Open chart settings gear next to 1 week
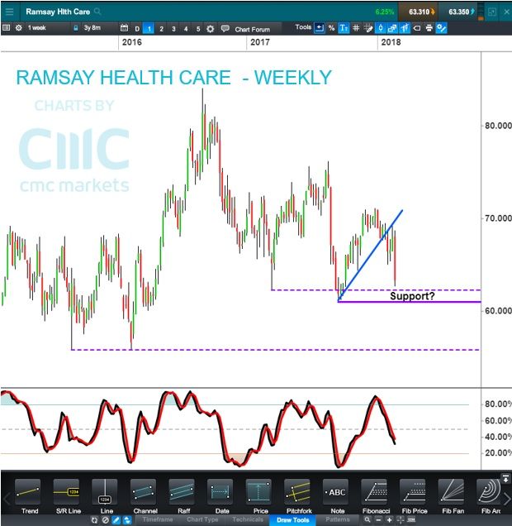Viewport: 512px width, 526px height. click(19, 28)
